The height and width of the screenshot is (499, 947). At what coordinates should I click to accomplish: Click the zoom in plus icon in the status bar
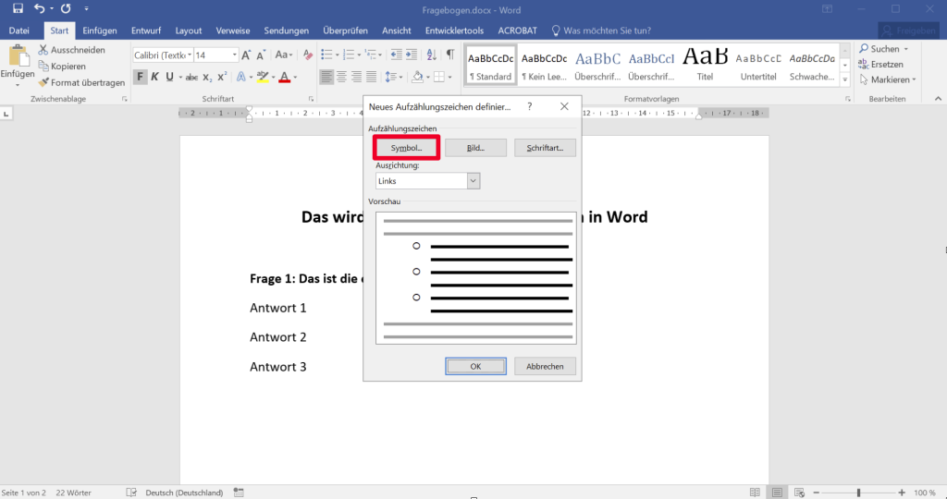[902, 493]
